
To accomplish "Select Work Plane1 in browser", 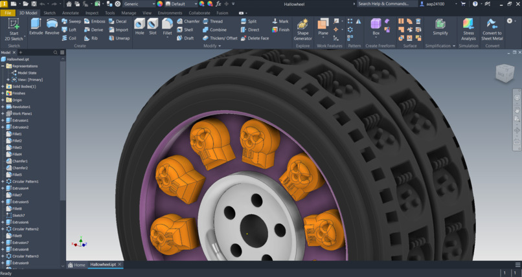I will [x=22, y=114].
